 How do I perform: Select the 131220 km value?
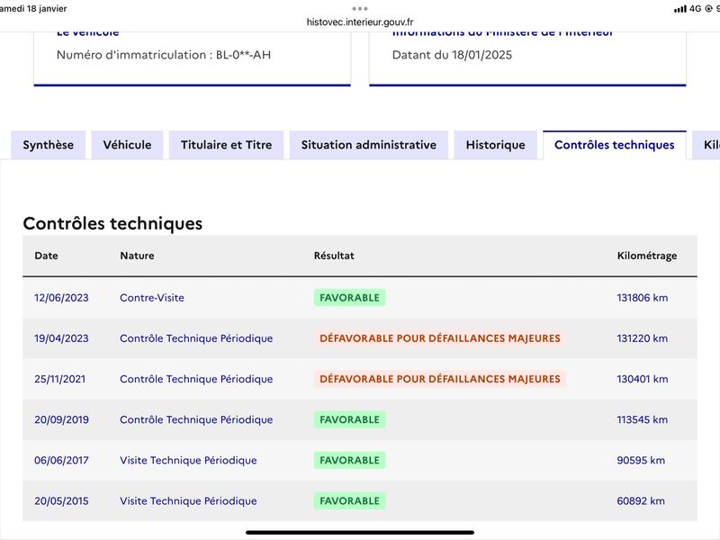pos(642,338)
